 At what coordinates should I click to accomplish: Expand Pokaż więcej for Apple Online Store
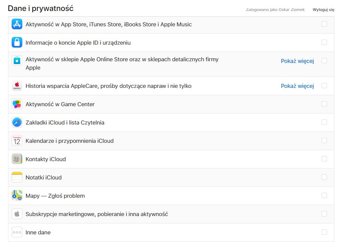(x=297, y=61)
